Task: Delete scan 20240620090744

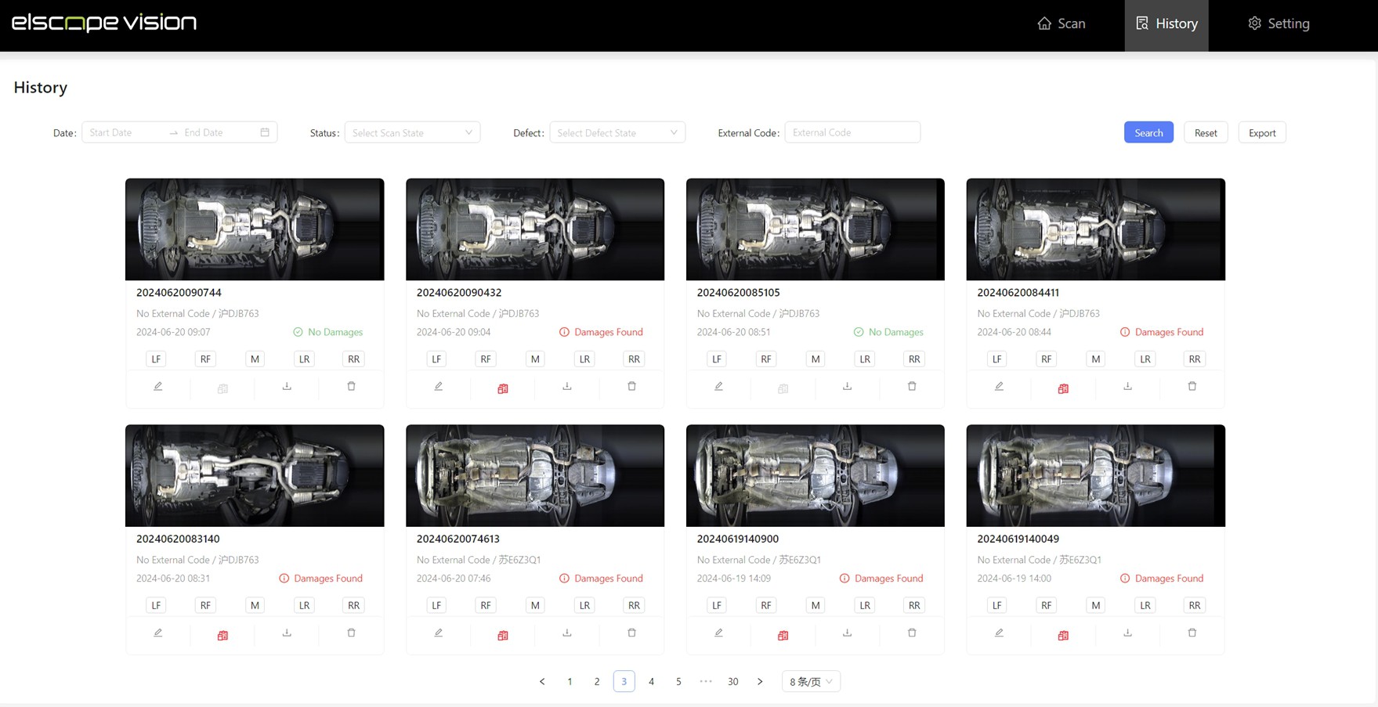Action: tap(351, 386)
